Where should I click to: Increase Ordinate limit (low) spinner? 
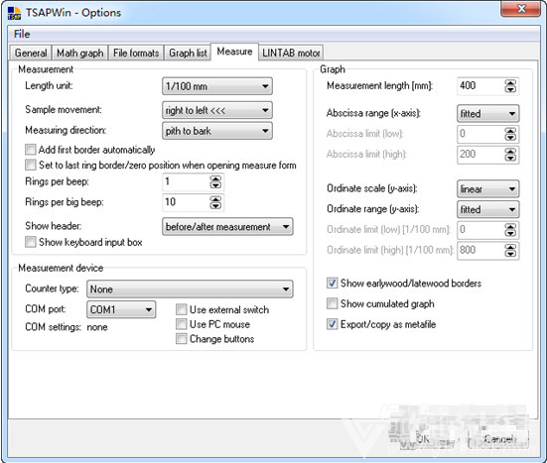510,227
